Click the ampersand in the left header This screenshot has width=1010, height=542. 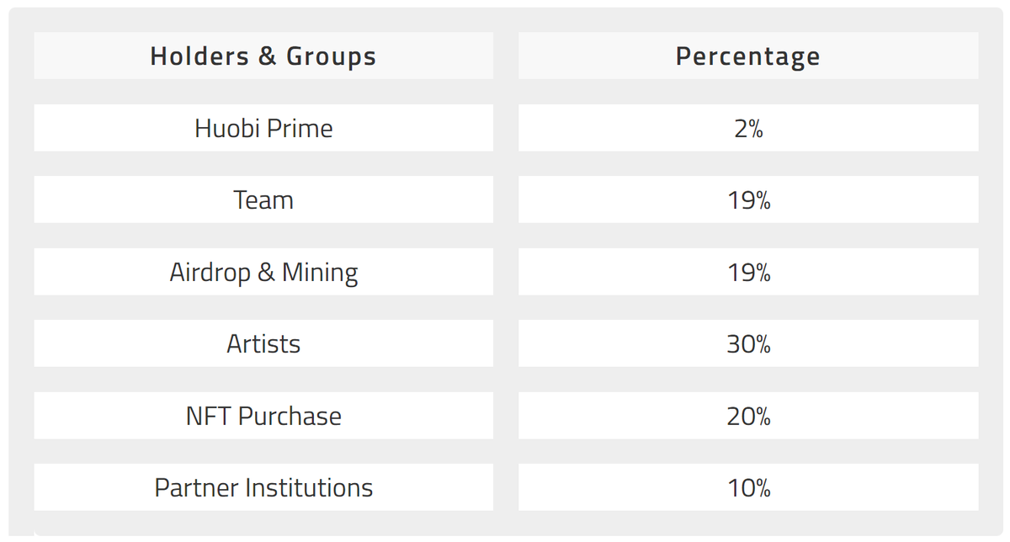point(267,56)
